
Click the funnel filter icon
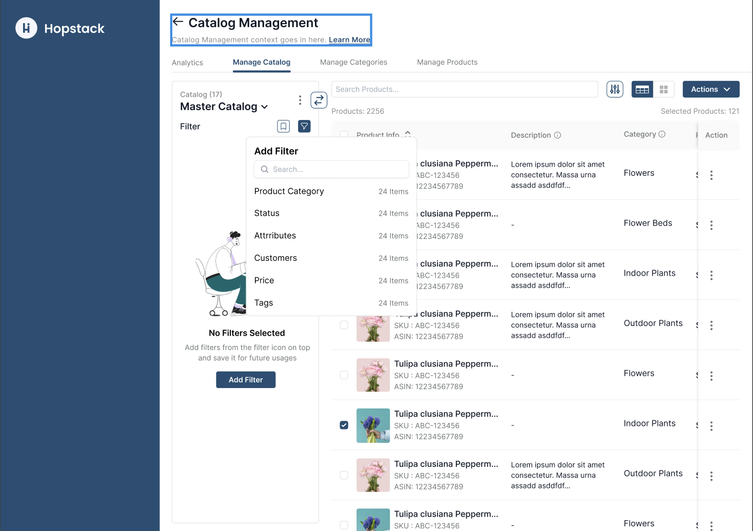click(304, 126)
